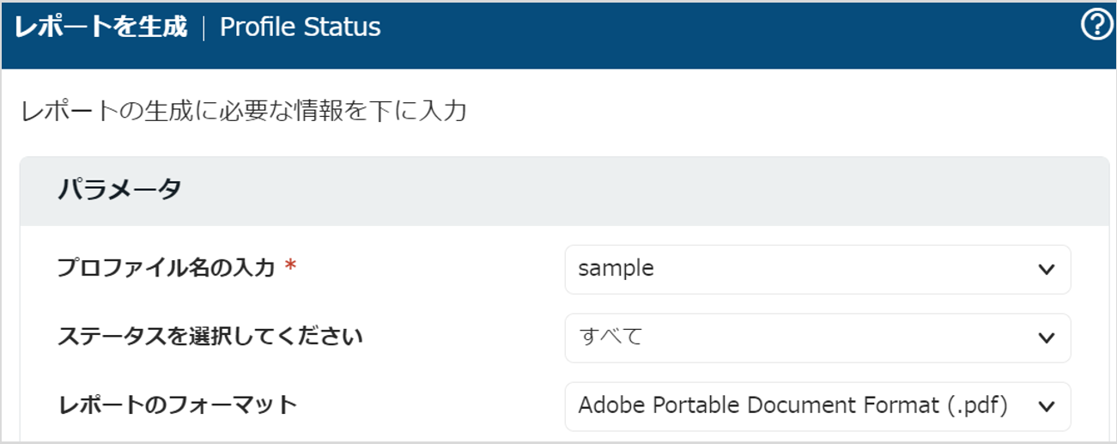The image size is (1117, 444).
Task: Click the ステータスを選択してください label
Action: pos(210,337)
